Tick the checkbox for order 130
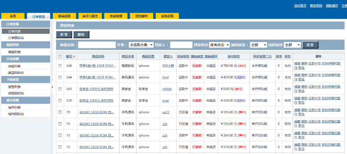This screenshot has width=347, height=154. point(60,100)
